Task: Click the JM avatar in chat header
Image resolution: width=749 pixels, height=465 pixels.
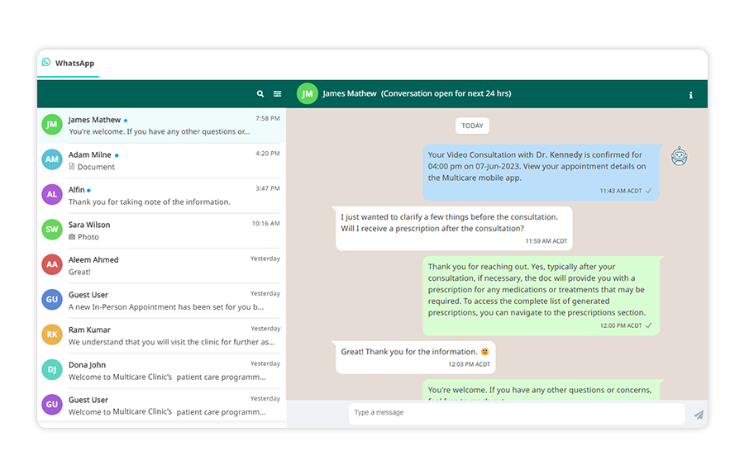Action: (308, 93)
